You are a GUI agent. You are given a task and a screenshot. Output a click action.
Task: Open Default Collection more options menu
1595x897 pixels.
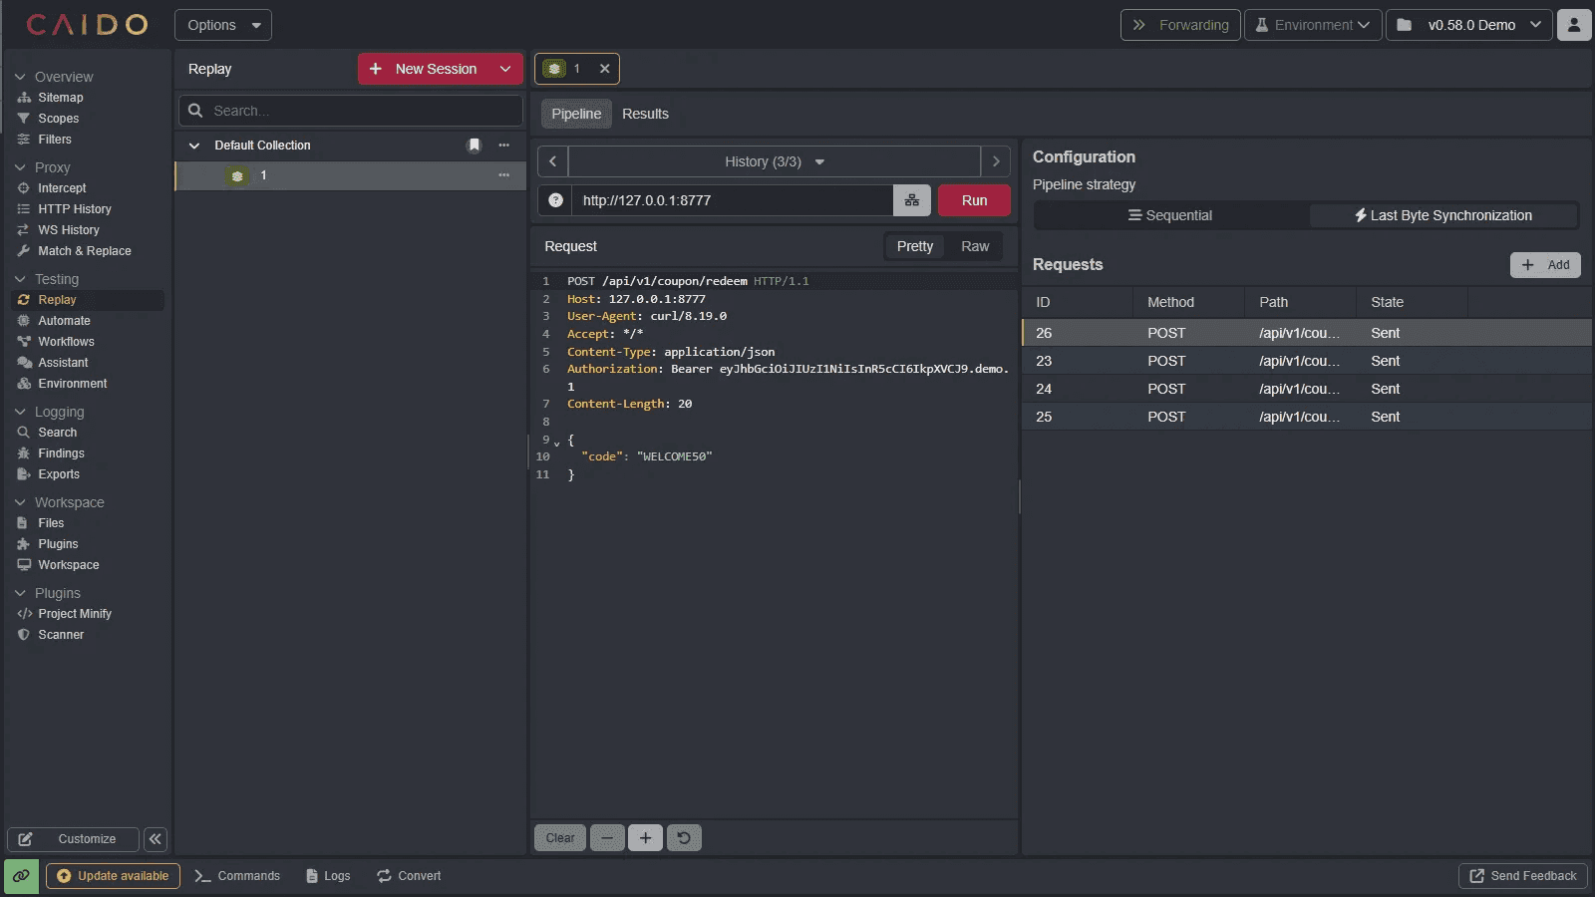point(504,146)
